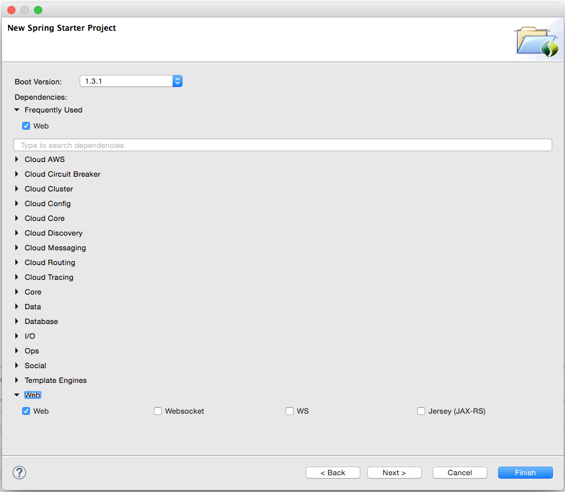565x492 pixels.
Task: Click the "New Spring Starter Project" title
Action: coord(62,28)
